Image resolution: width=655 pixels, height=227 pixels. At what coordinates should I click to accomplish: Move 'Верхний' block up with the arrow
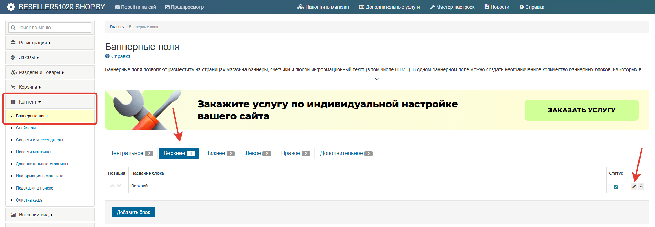[112, 186]
